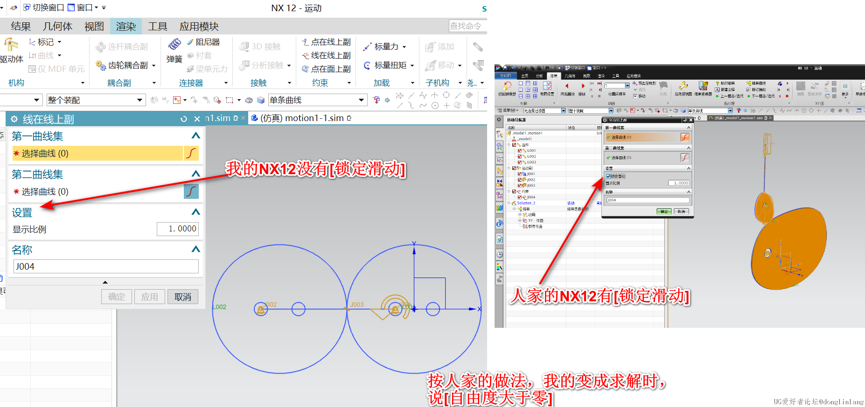This screenshot has width=865, height=407.
Task: Click 确定 in the left dialog
Action: (x=117, y=297)
